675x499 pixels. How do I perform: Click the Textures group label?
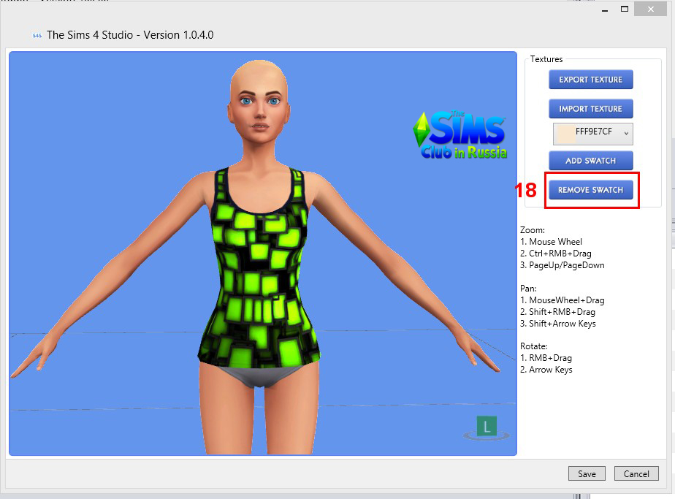[x=546, y=59]
